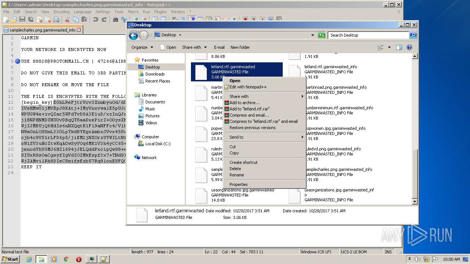470x264 pixels.
Task: Click Open button in explorer toolbar
Action: point(168,47)
